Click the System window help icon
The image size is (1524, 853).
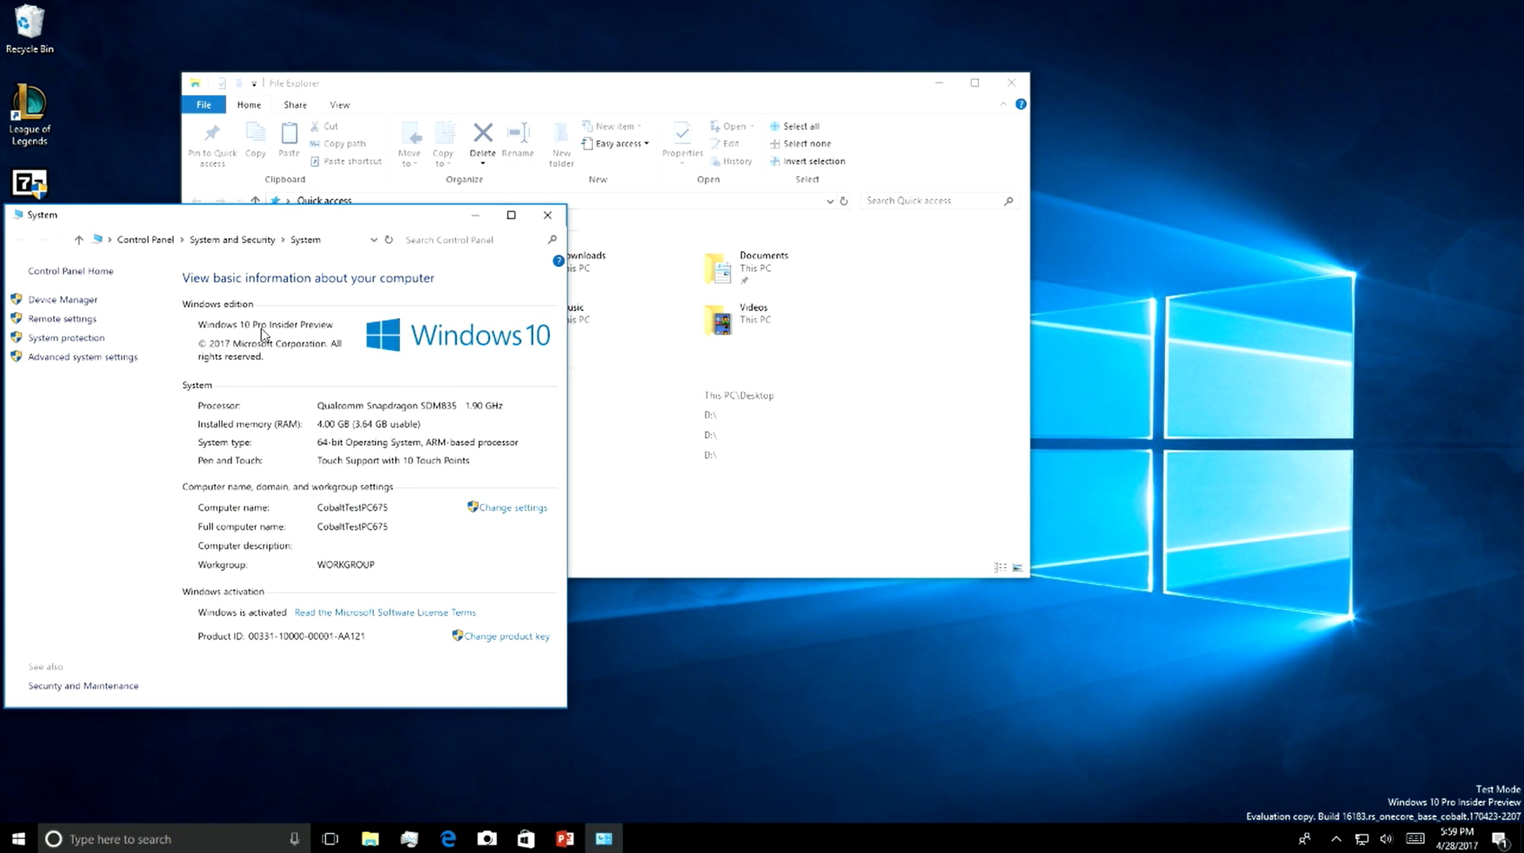point(558,261)
